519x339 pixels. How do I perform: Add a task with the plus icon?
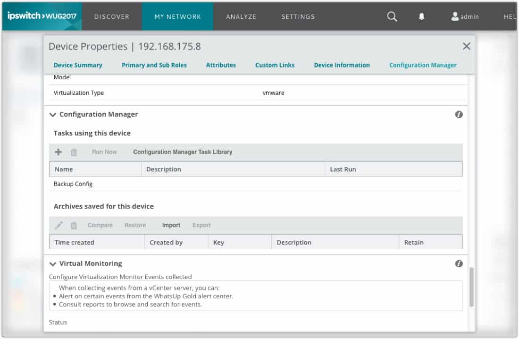tap(59, 152)
